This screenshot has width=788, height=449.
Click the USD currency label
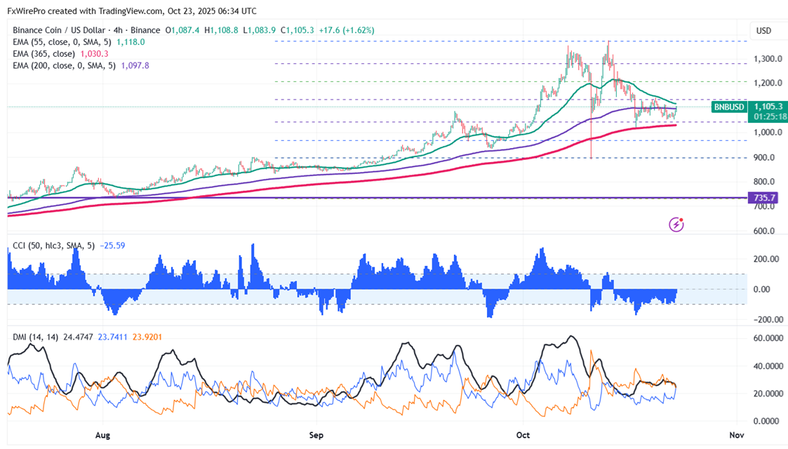[x=763, y=31]
